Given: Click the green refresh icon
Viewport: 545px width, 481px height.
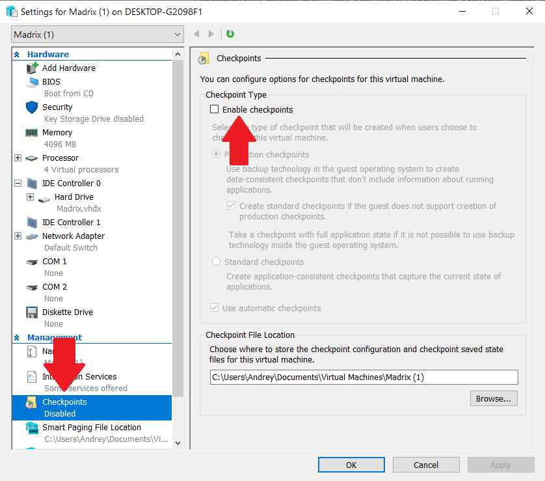Looking at the screenshot, I should (230, 34).
